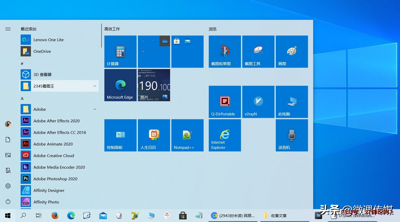Expand the Start menu hamburger button
The image size is (400, 222).
pos(8,29)
